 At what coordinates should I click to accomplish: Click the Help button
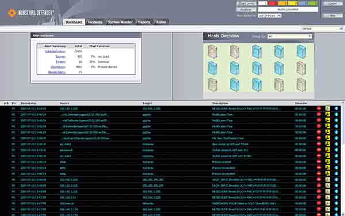(332, 16)
